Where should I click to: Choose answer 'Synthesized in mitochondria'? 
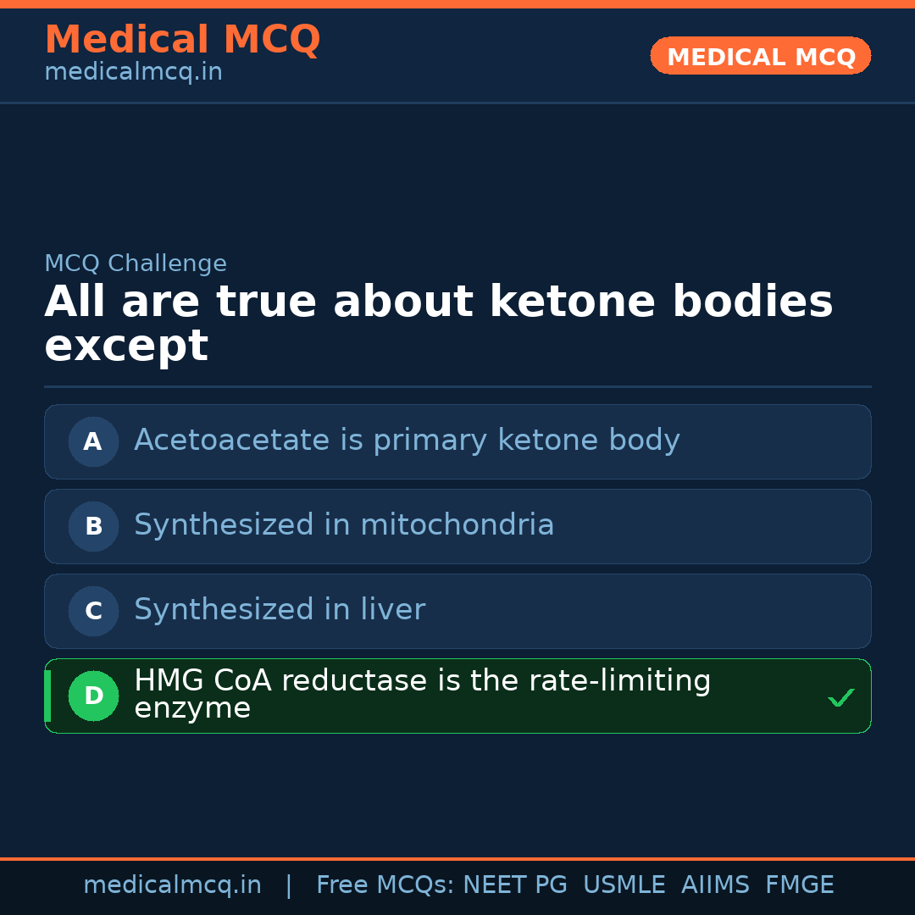pyautogui.click(x=344, y=525)
